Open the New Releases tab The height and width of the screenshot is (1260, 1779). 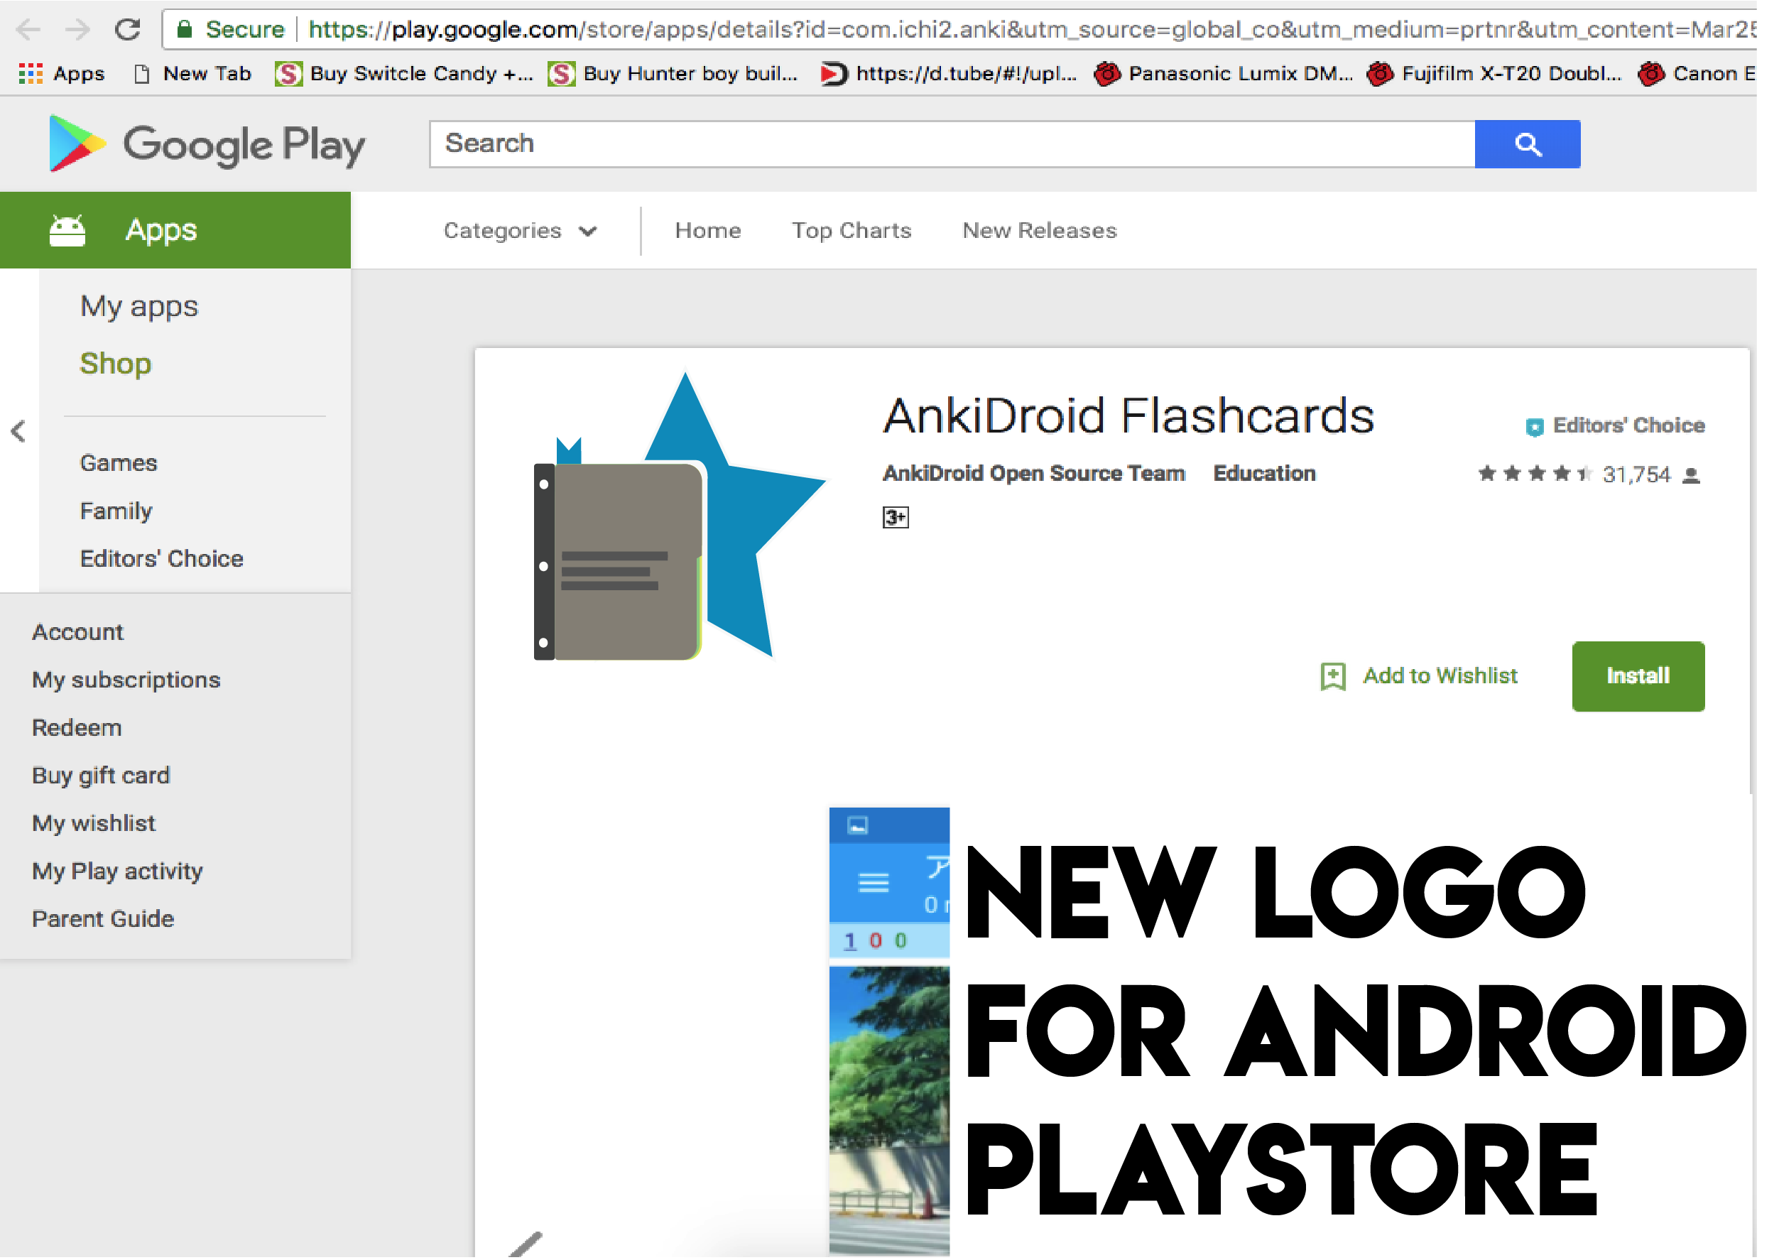click(1040, 232)
